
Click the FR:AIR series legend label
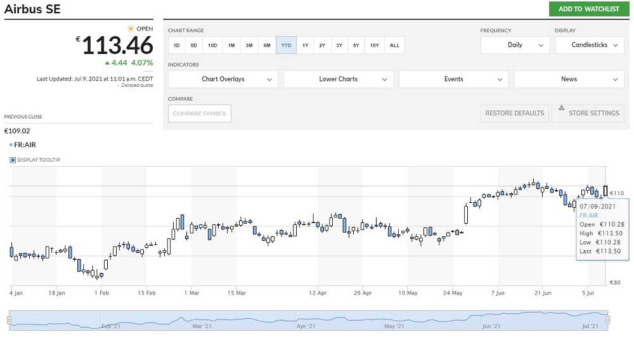click(x=25, y=144)
